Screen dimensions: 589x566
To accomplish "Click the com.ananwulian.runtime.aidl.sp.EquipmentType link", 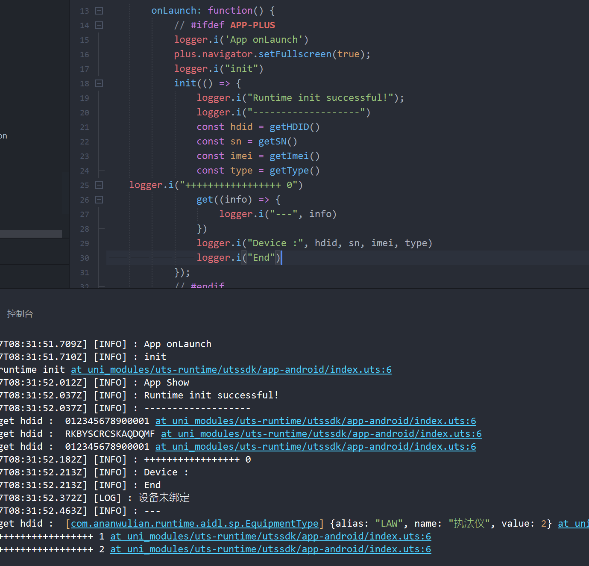I will [x=194, y=524].
